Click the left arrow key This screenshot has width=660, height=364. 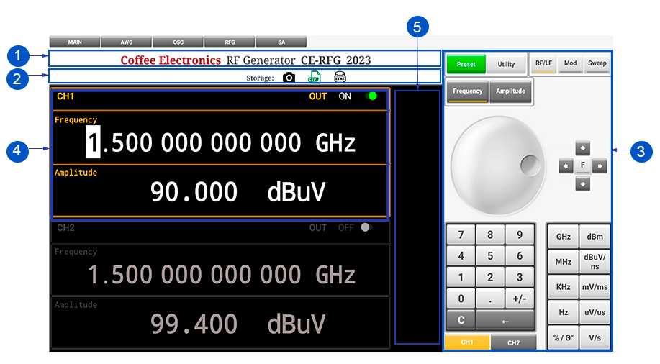click(566, 166)
